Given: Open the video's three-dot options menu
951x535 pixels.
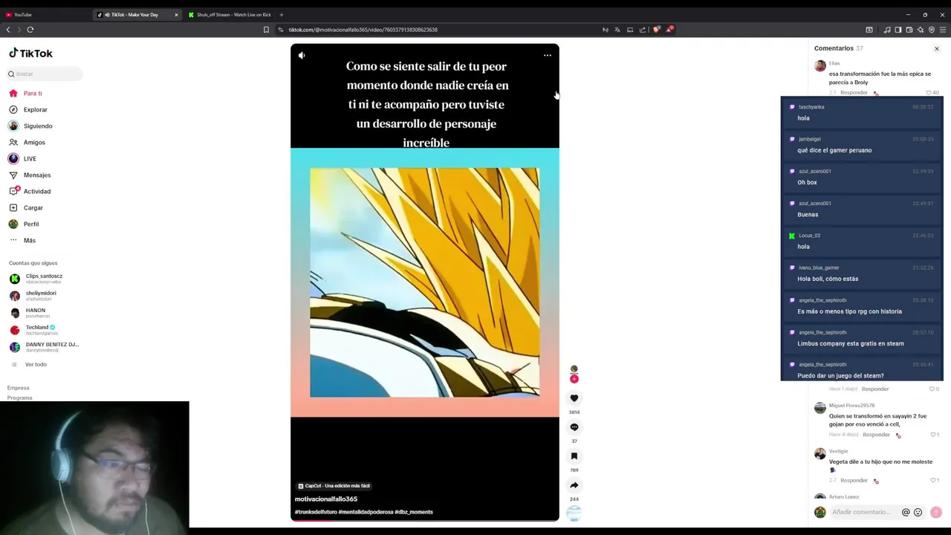Looking at the screenshot, I should pyautogui.click(x=548, y=55).
